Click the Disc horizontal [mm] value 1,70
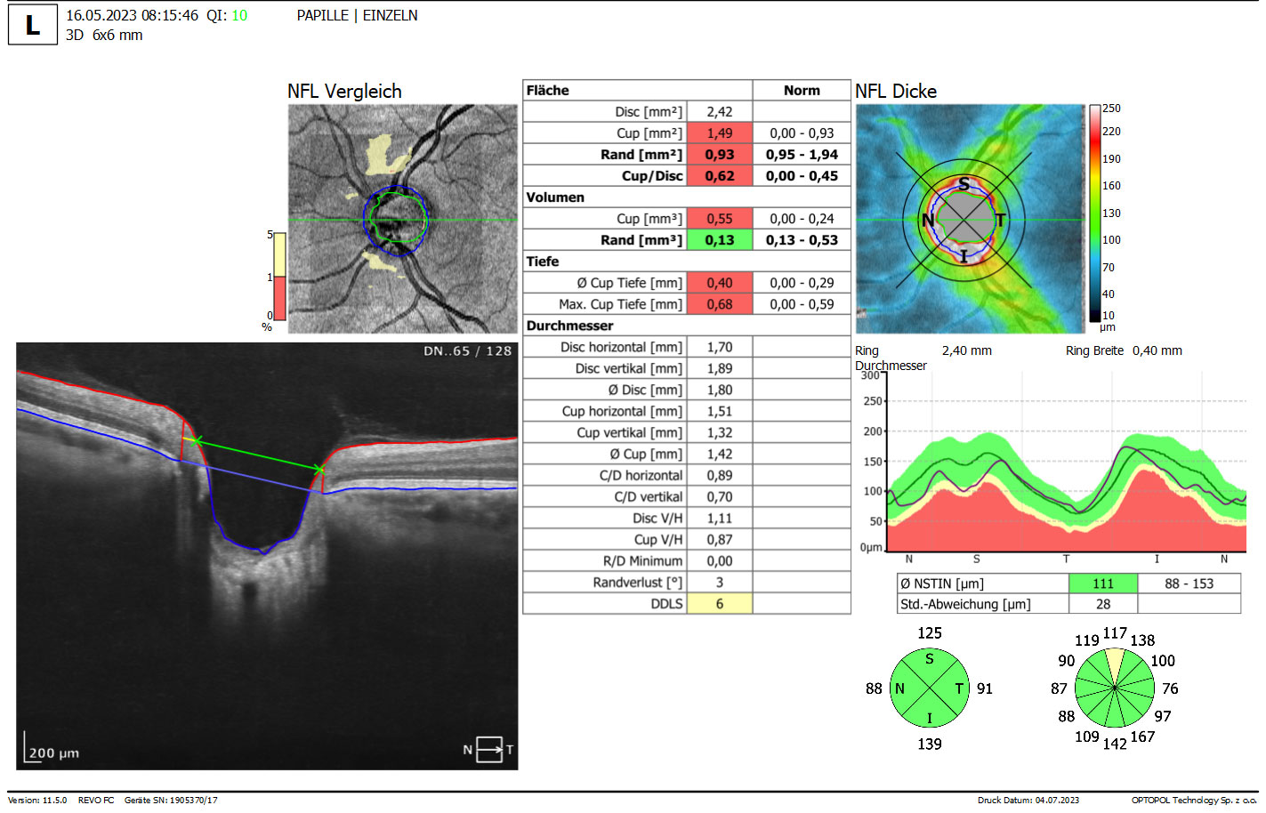1266x813 pixels. tap(720, 347)
